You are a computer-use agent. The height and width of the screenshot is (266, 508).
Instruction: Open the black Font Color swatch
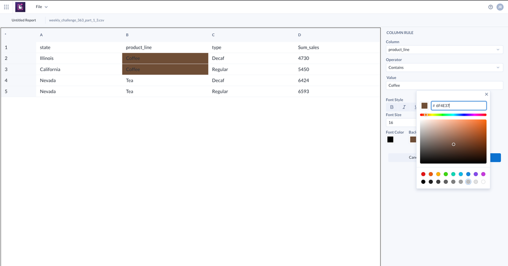tap(391, 140)
